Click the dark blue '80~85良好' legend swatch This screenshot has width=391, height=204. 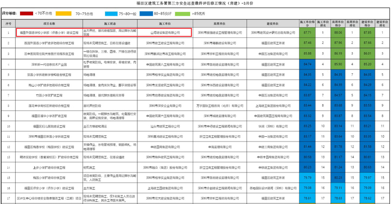click(146, 14)
